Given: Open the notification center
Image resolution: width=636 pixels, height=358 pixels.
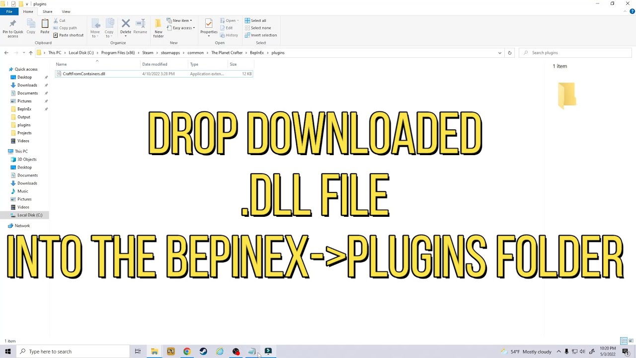Looking at the screenshot, I should click(x=626, y=352).
